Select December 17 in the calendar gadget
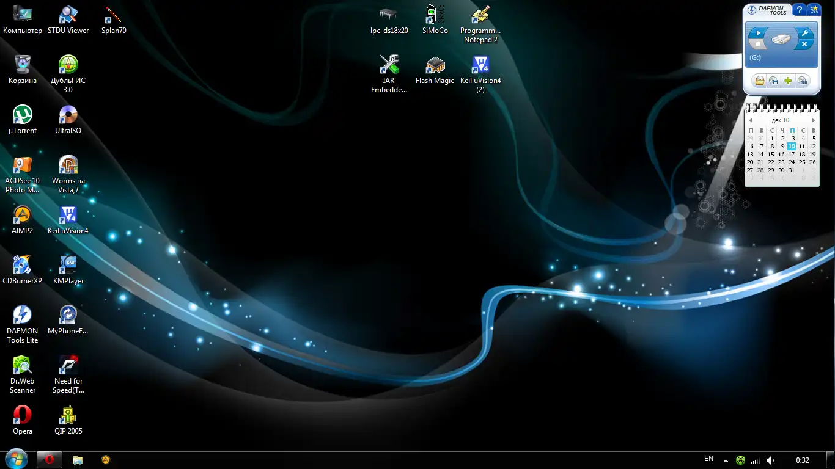 click(x=792, y=155)
